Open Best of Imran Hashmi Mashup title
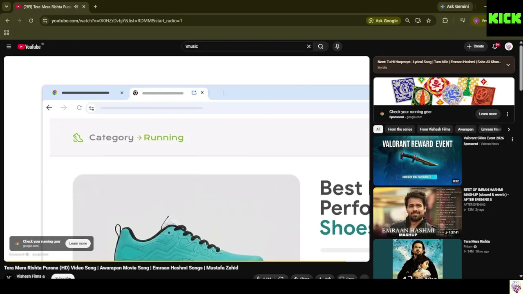The height and width of the screenshot is (294, 523). pyautogui.click(x=486, y=195)
